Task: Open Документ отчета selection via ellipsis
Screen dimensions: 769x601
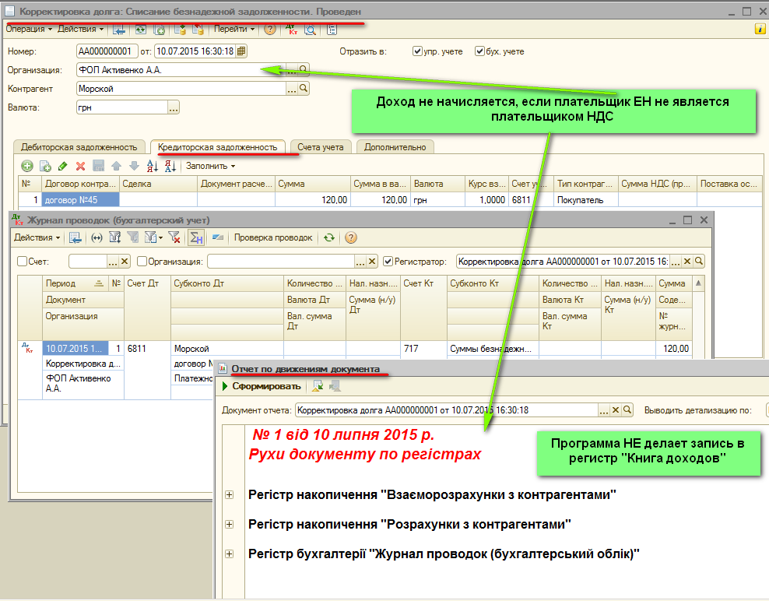Action: coord(603,410)
